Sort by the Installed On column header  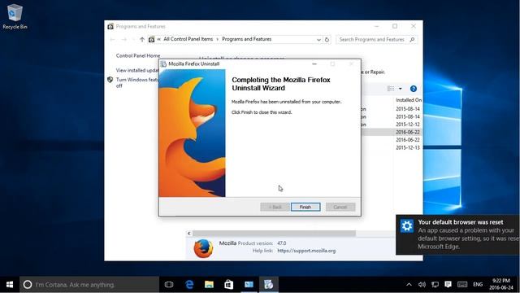[408, 99]
